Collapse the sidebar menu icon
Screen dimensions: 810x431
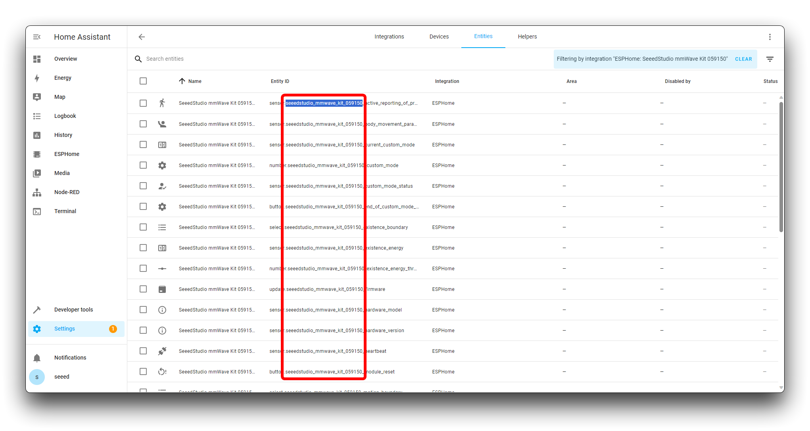37,37
